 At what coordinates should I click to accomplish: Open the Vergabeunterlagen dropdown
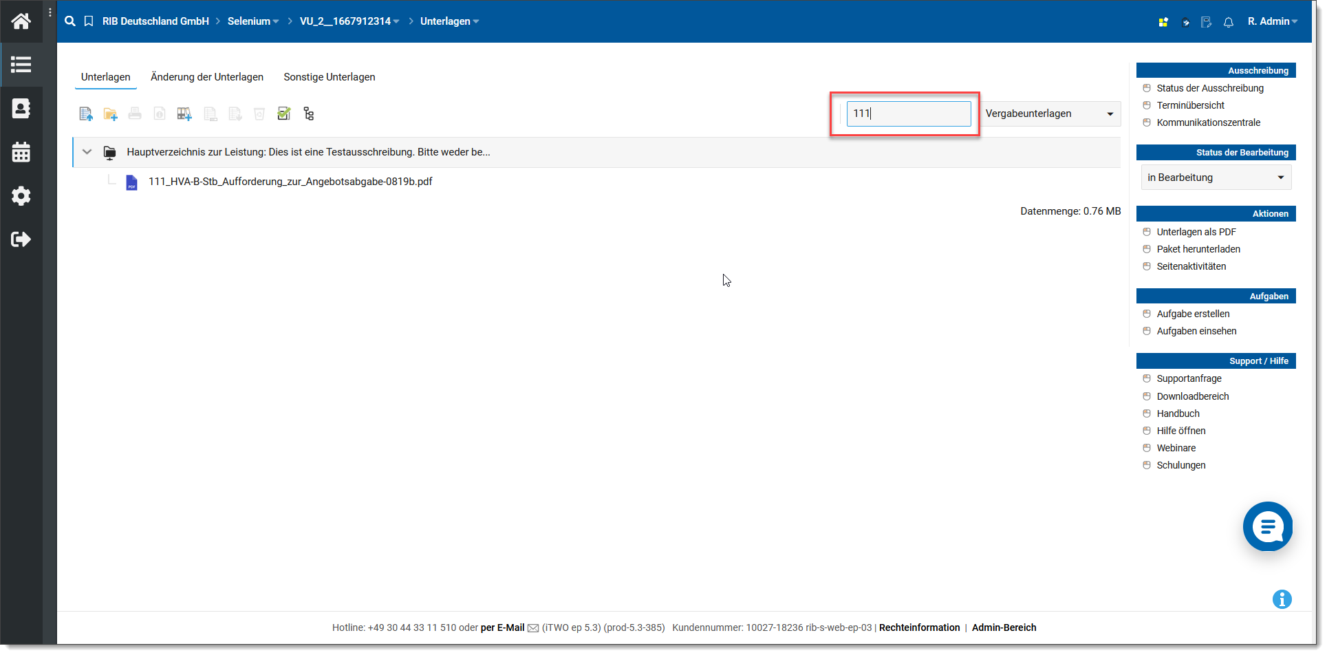click(x=1048, y=114)
